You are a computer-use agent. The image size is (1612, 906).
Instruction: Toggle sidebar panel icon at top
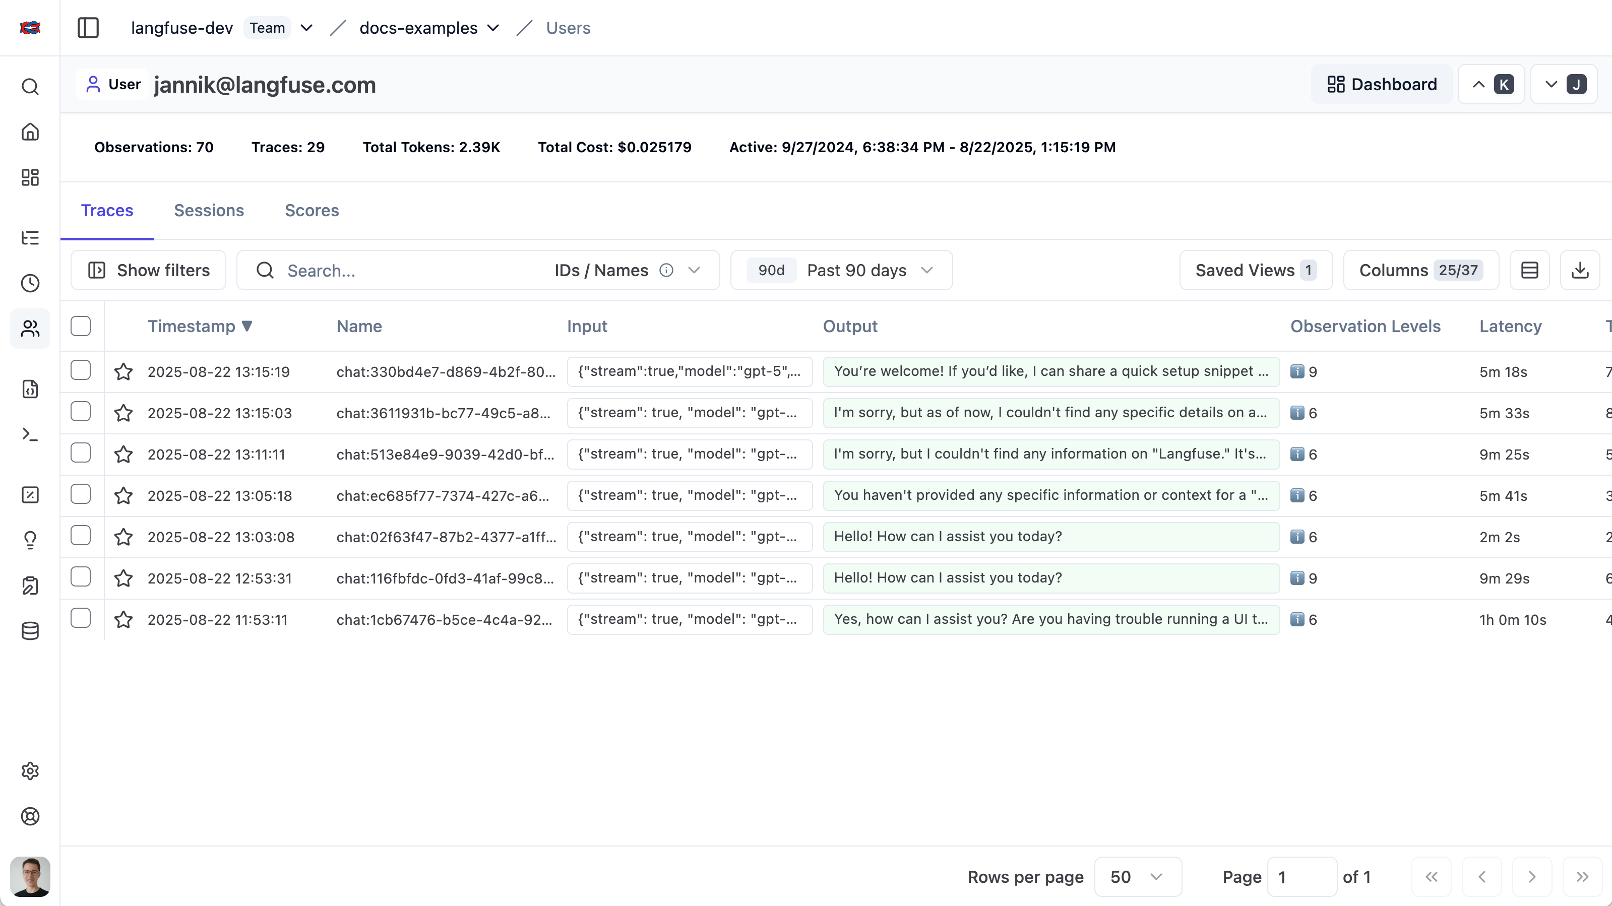[88, 28]
